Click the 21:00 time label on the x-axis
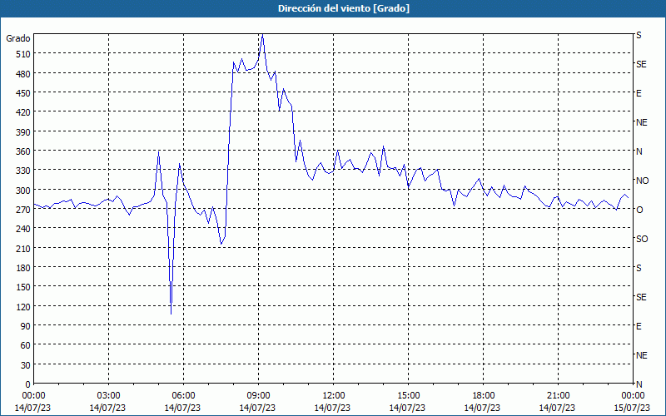666x416 pixels. pos(558,396)
